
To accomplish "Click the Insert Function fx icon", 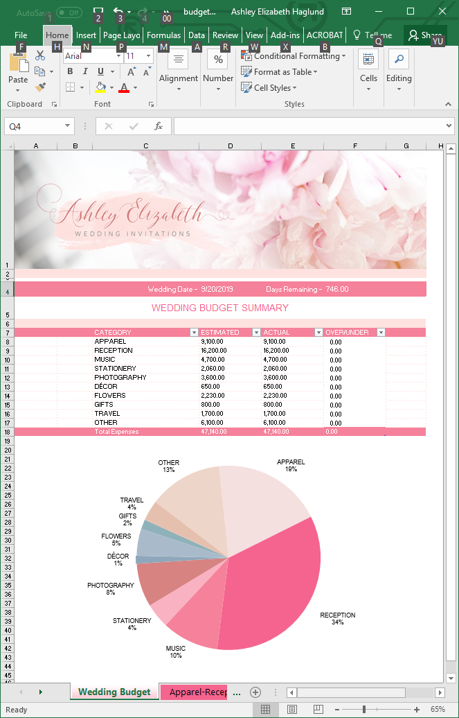I will coord(159,126).
